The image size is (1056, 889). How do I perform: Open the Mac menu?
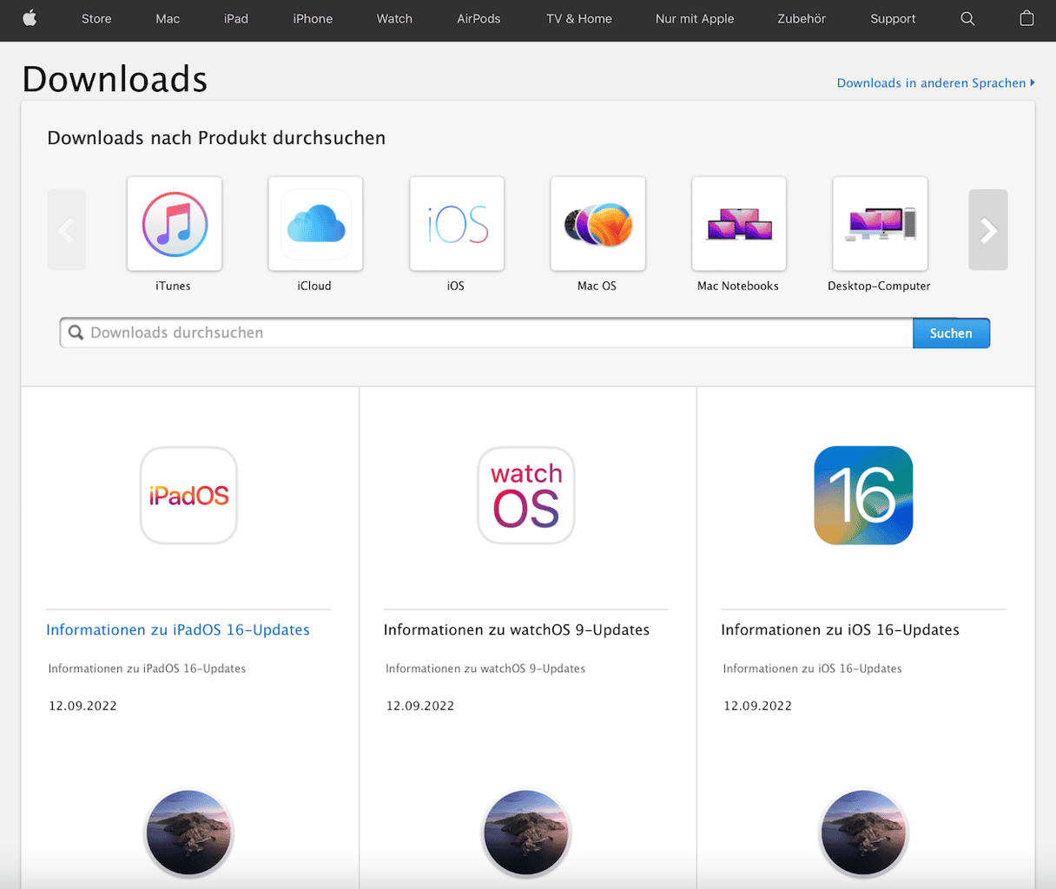click(168, 19)
